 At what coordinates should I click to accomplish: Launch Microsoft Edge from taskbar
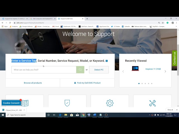(x=60, y=115)
